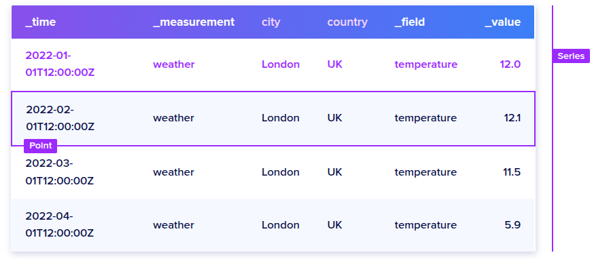Select the country column header
This screenshot has width=594, height=259.
pos(347,22)
